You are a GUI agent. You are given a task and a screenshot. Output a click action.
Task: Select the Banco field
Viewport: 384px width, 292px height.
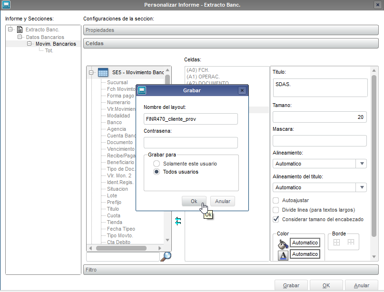pos(114,122)
